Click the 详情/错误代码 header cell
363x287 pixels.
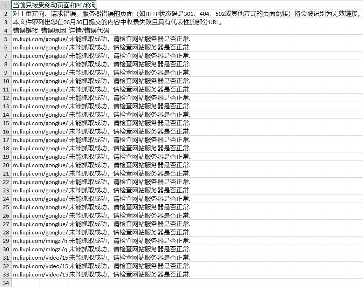tap(89, 30)
